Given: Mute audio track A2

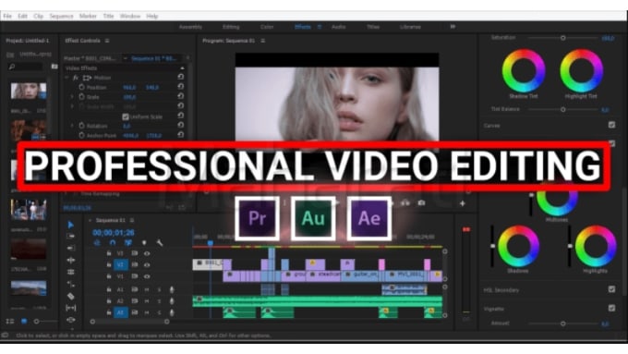Looking at the screenshot, I should click(x=147, y=301).
